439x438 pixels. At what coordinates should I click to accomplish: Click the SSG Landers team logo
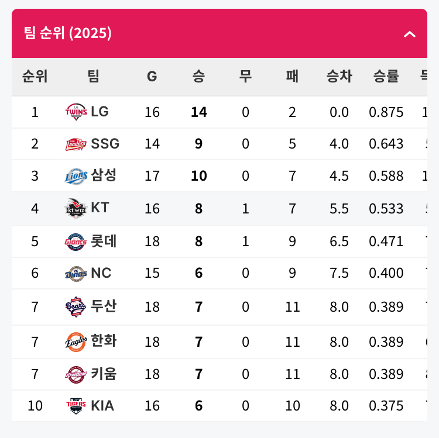tap(76, 144)
